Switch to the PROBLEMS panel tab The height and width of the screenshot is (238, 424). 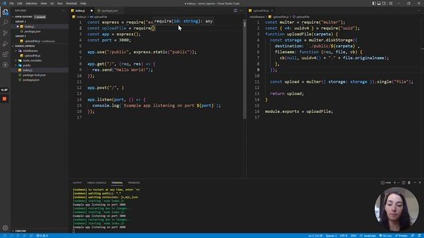pos(134,182)
